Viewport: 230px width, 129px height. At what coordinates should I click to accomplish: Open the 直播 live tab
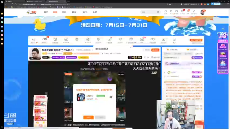pos(55,12)
